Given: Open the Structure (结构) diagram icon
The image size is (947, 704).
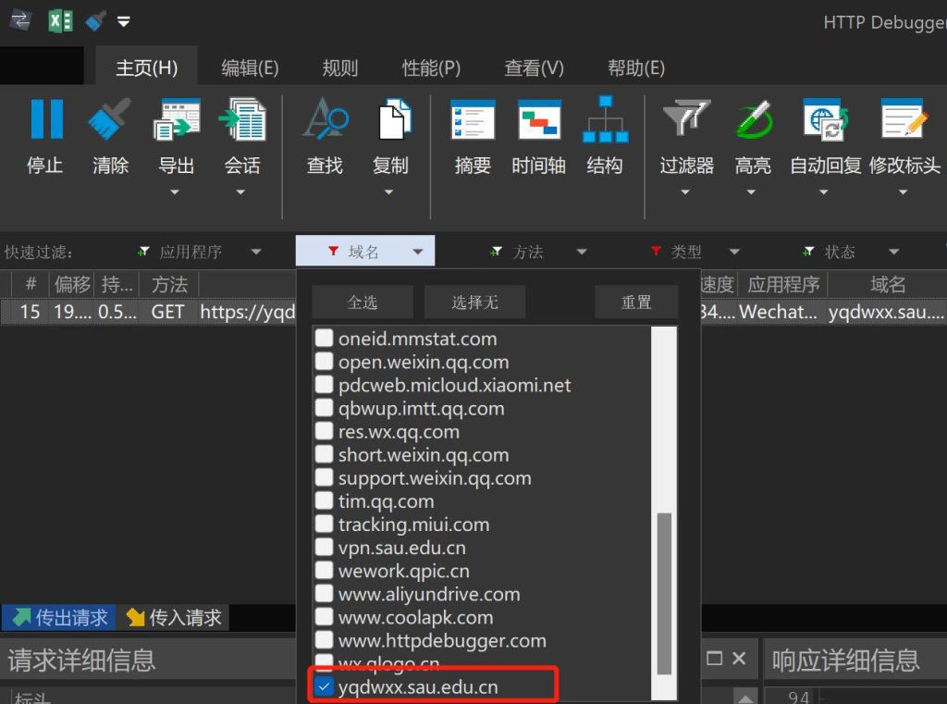Looking at the screenshot, I should point(605,120).
